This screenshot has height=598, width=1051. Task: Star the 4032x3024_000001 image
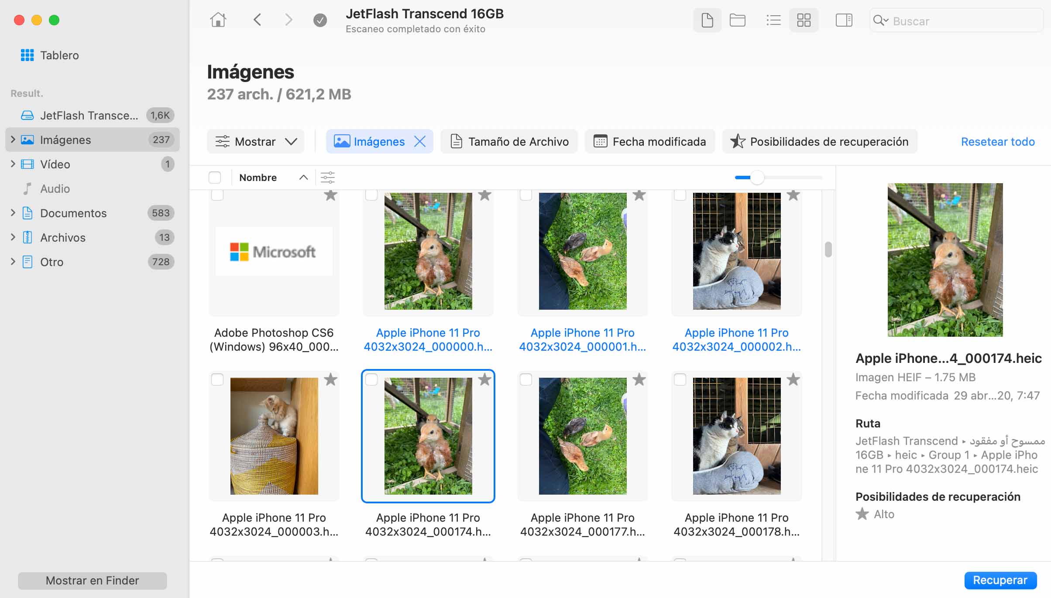point(639,195)
